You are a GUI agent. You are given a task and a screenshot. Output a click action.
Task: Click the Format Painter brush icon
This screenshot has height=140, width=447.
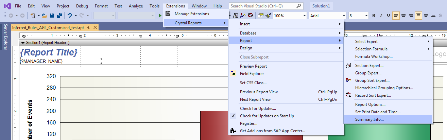[x=268, y=16]
